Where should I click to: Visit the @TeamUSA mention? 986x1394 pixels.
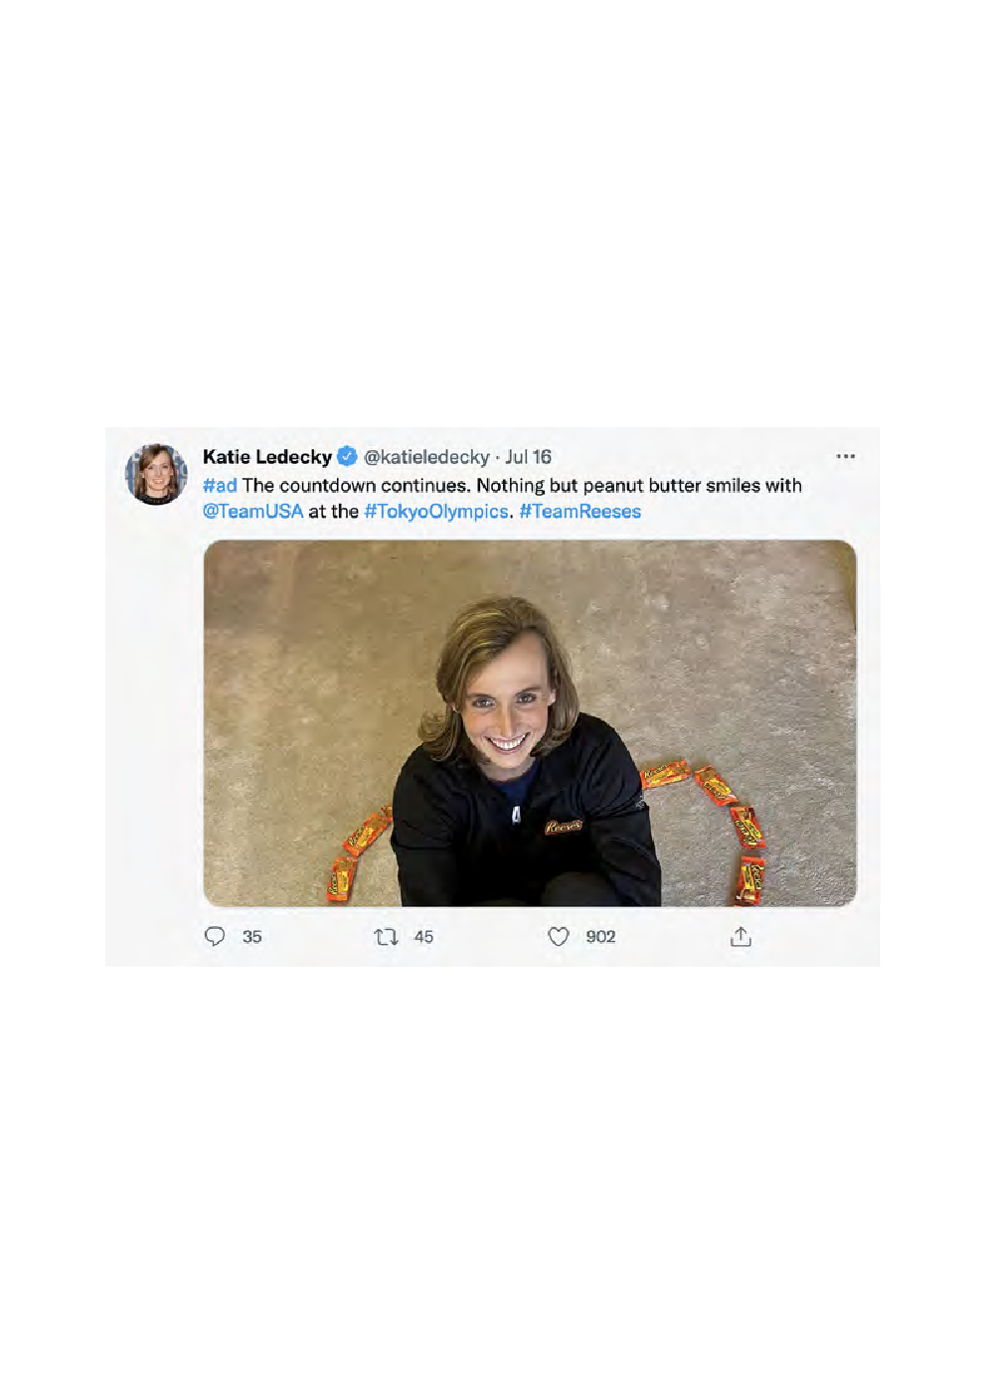coord(252,512)
